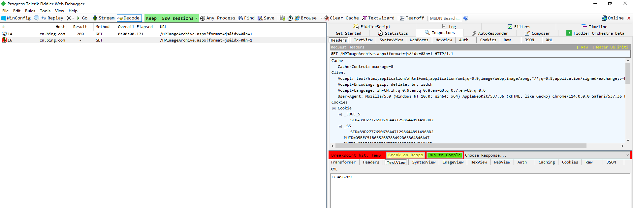633x208 pixels.
Task: Click the Run to Completion button
Action: click(444, 155)
